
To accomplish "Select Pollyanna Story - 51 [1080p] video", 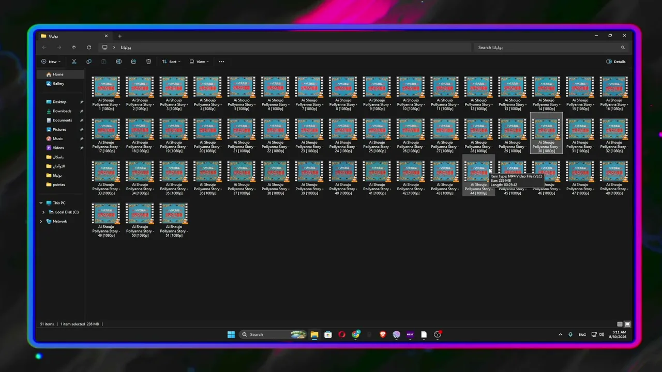I will point(174,221).
